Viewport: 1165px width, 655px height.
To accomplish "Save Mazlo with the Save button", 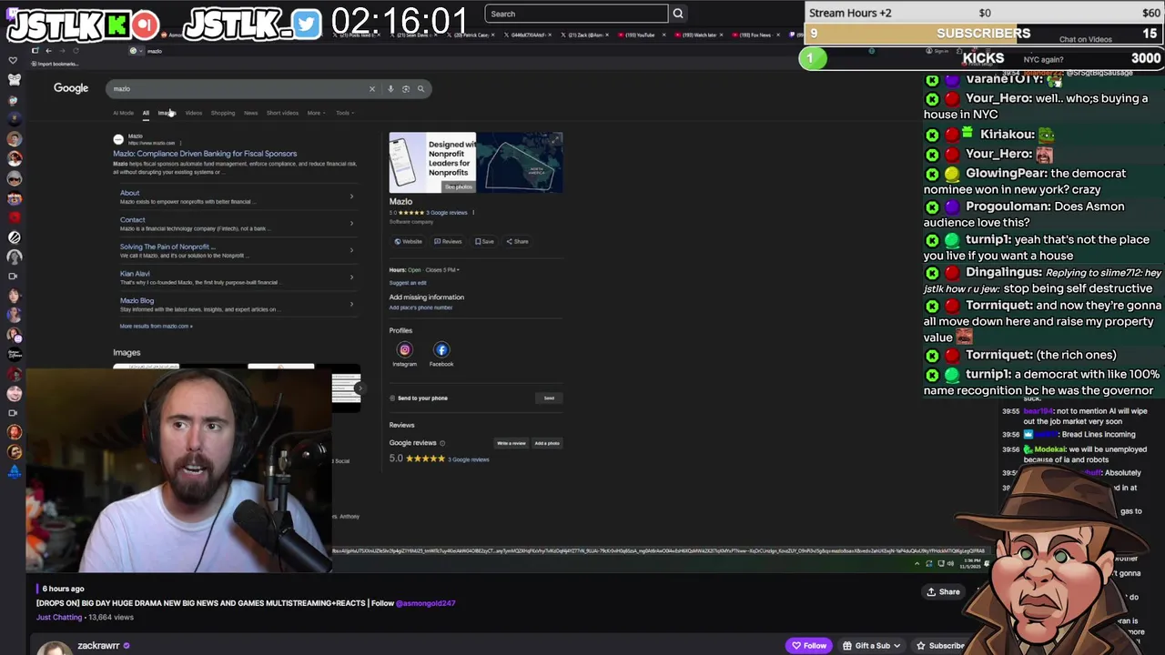I will [x=484, y=241].
